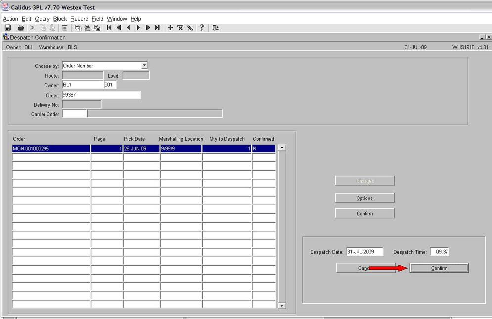Click the Charges button
Image resolution: width=492 pixels, height=319 pixels.
364,181
